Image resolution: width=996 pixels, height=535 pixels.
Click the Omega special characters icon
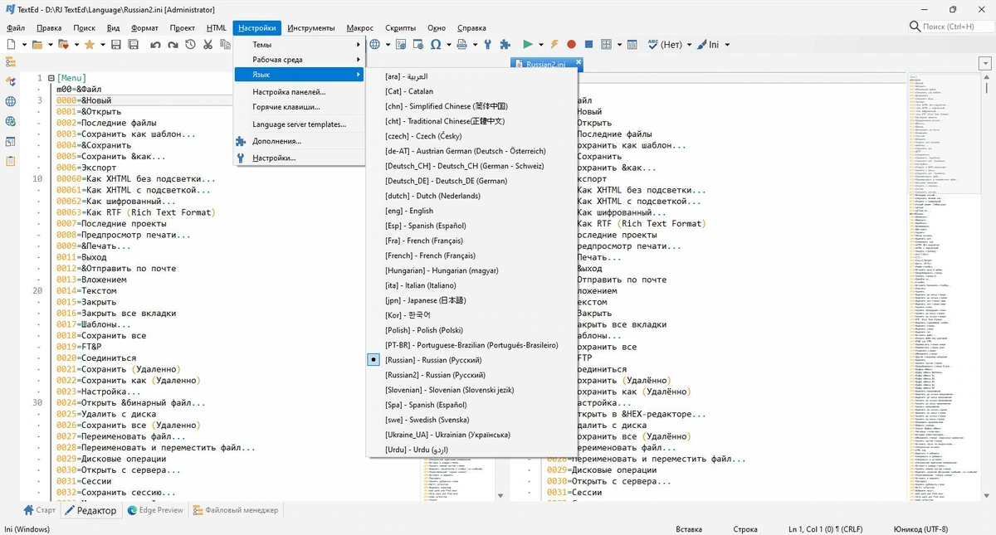436,44
